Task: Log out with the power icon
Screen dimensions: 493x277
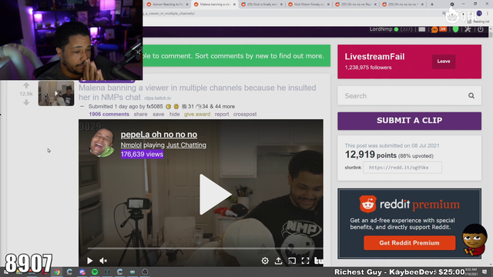Action: [480, 29]
